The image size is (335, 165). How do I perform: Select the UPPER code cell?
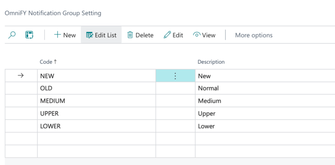(x=97, y=113)
